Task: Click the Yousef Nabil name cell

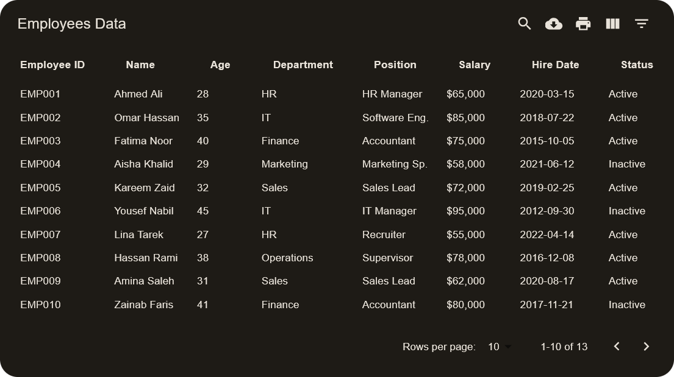Action: pyautogui.click(x=144, y=211)
